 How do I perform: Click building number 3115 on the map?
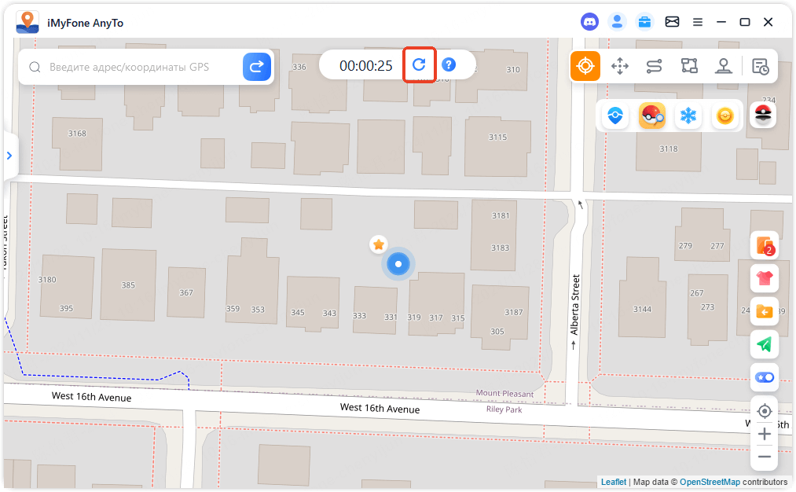click(x=497, y=137)
